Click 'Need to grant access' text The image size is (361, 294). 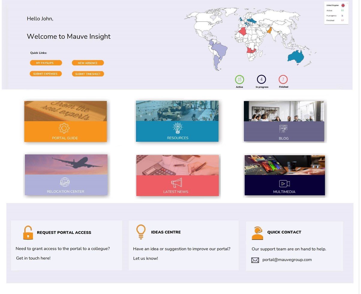click(63, 249)
